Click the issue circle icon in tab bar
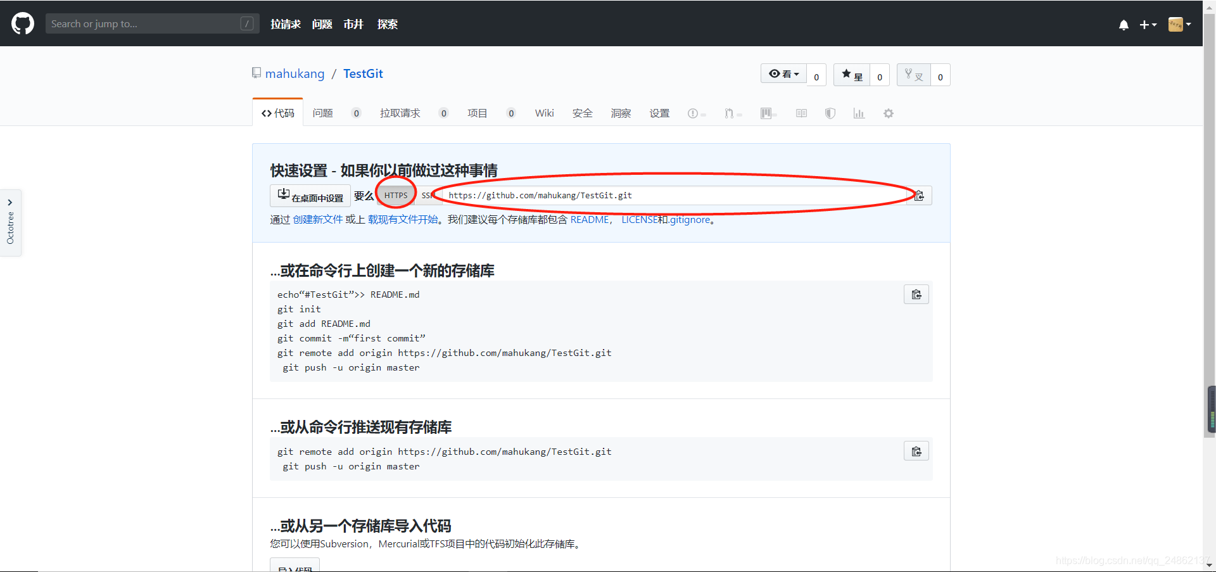This screenshot has height=572, width=1216. (693, 113)
